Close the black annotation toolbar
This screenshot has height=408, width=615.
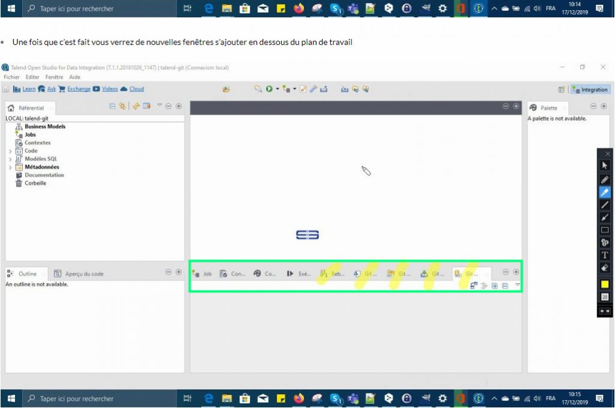tap(608, 154)
